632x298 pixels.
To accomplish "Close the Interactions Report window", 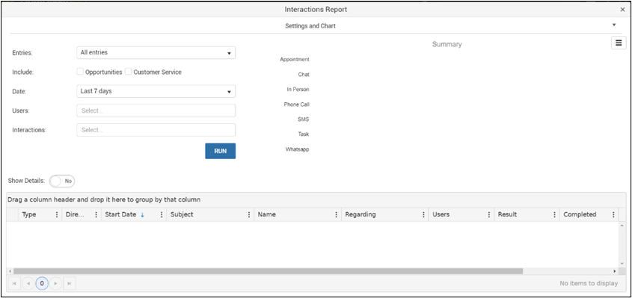I will 622,10.
